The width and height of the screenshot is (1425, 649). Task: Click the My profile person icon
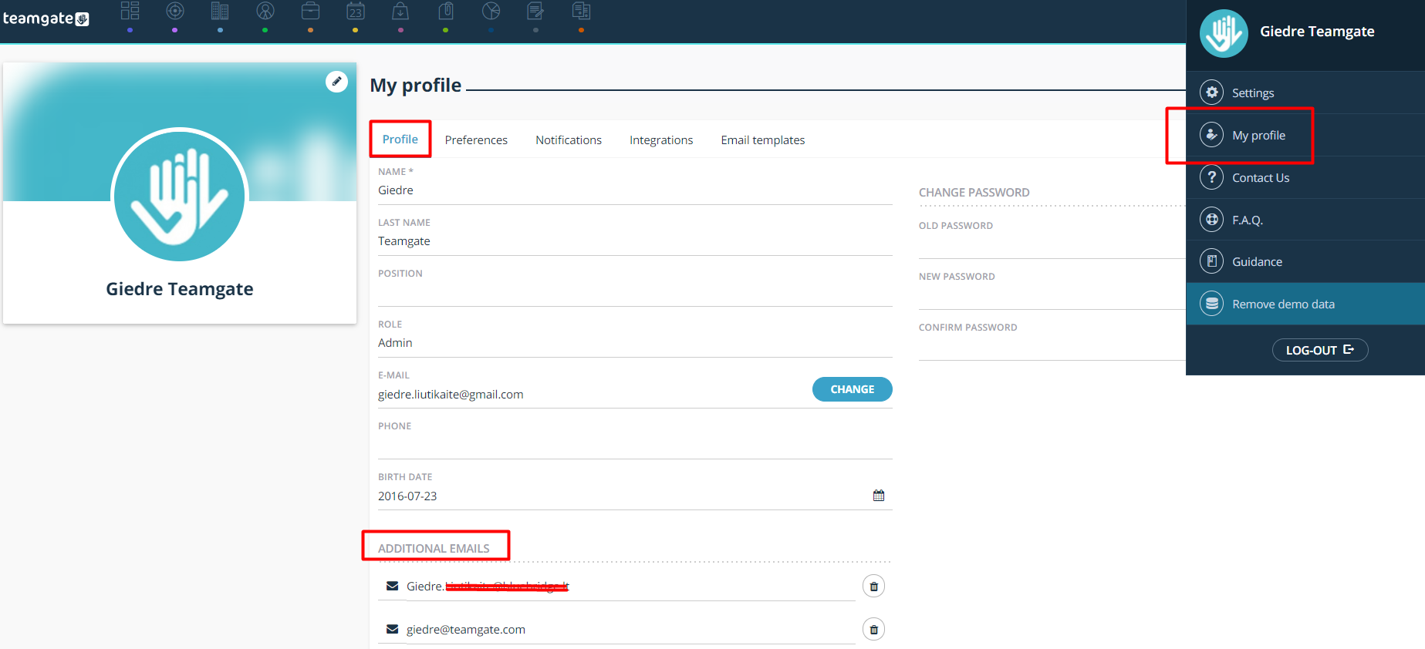1212,135
